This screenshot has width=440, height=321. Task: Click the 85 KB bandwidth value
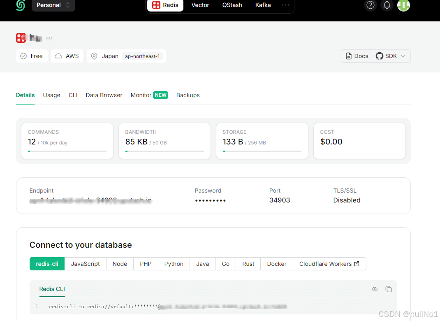[x=137, y=142]
